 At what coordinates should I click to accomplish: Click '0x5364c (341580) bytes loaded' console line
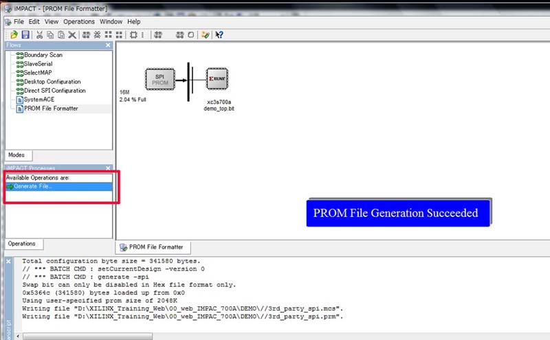(x=104, y=293)
